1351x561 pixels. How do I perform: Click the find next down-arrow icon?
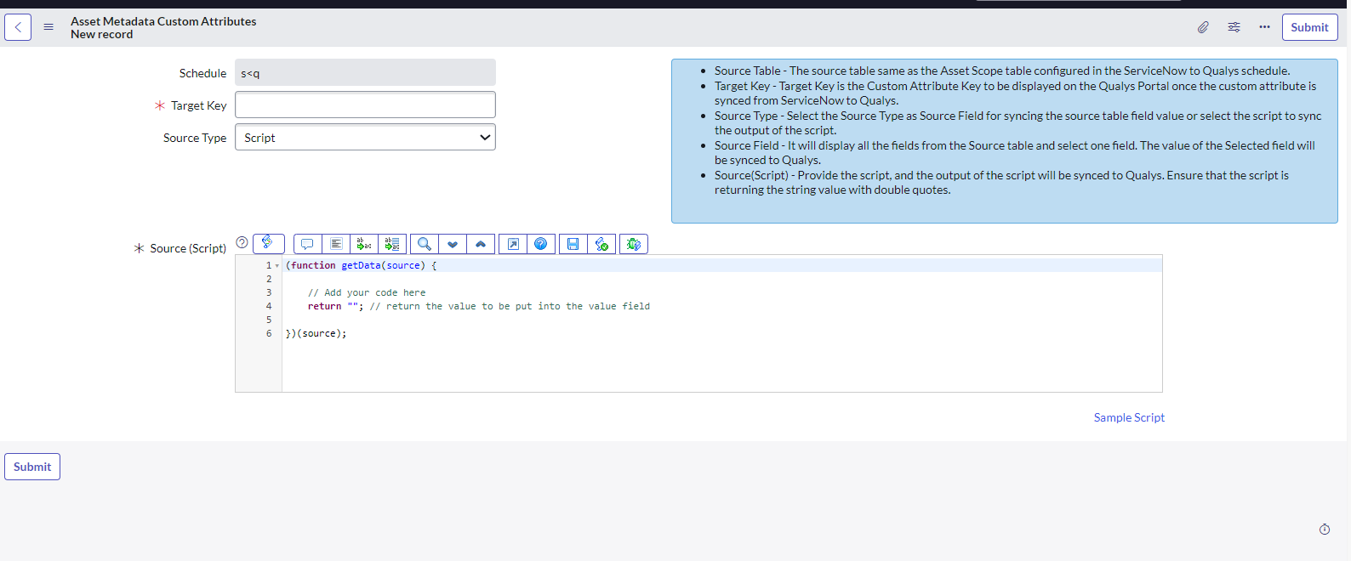click(x=453, y=244)
